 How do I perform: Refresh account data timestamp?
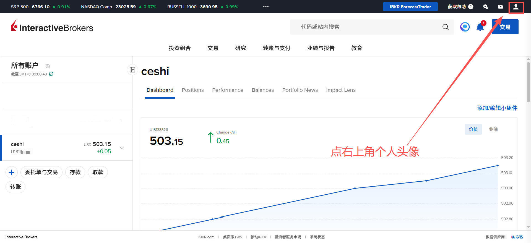(x=51, y=74)
